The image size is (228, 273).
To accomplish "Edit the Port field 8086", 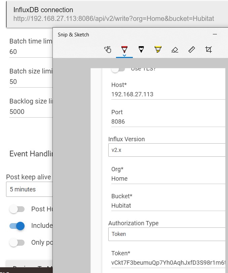I will [x=168, y=122].
